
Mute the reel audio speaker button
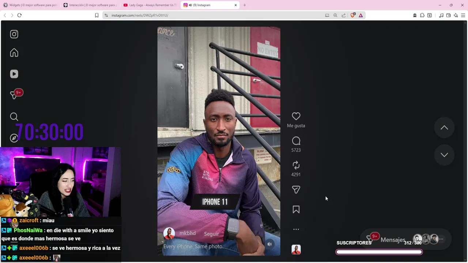click(x=269, y=244)
